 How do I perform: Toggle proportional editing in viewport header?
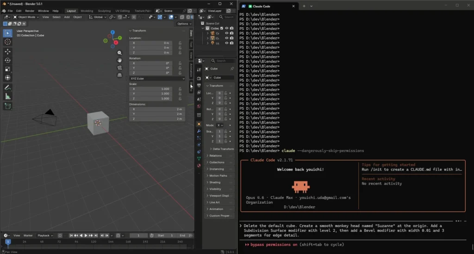[x=134, y=17]
